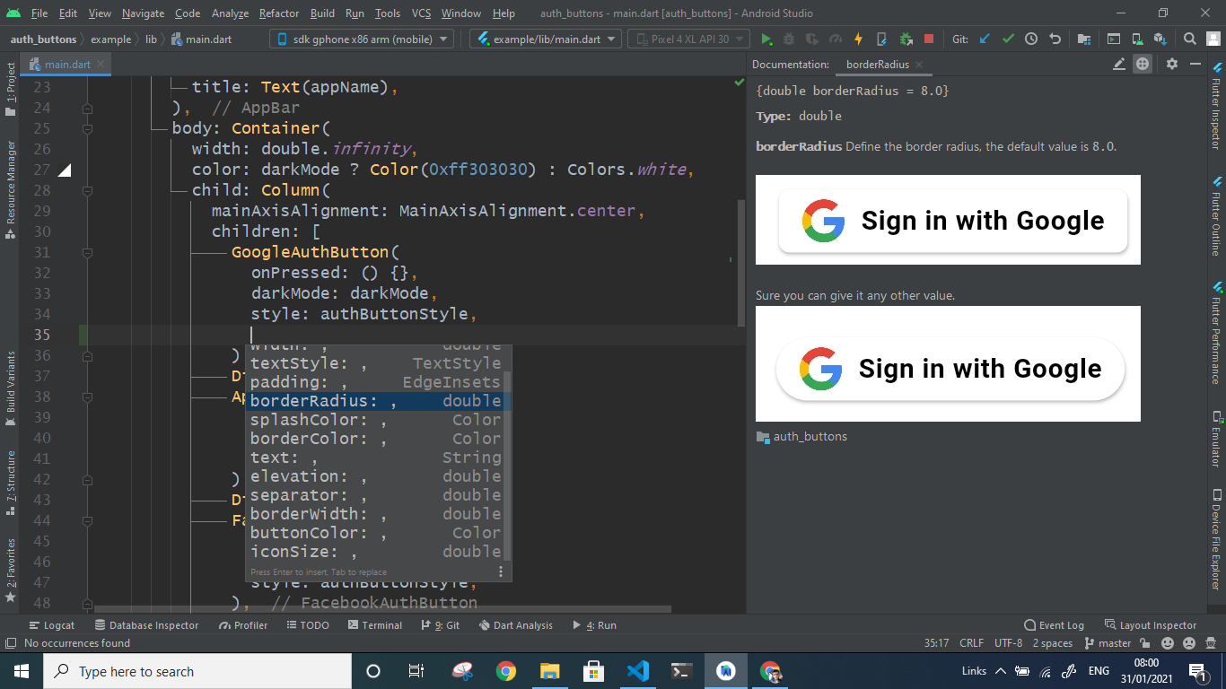Commit changes using the green Git checkmark
Image resolution: width=1226 pixels, height=689 pixels.
[1009, 39]
